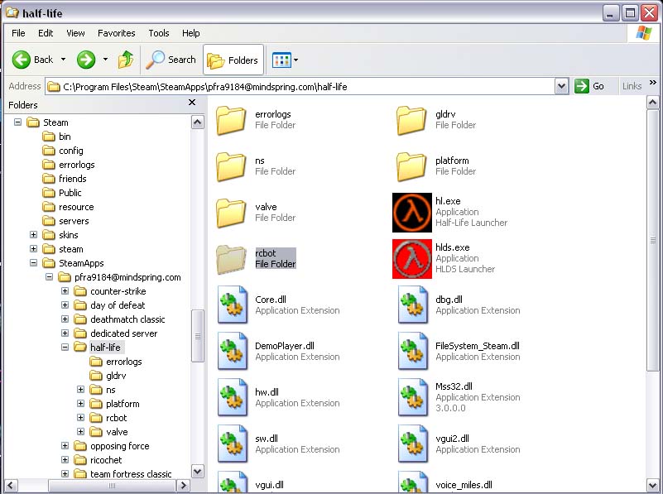Viewport: 663px width, 494px height.
Task: Select the hlds.exe HLDS Launcher icon
Action: click(x=412, y=259)
